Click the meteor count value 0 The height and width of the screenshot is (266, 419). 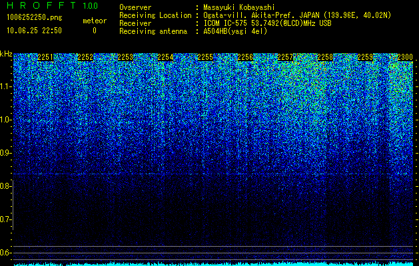click(x=95, y=31)
